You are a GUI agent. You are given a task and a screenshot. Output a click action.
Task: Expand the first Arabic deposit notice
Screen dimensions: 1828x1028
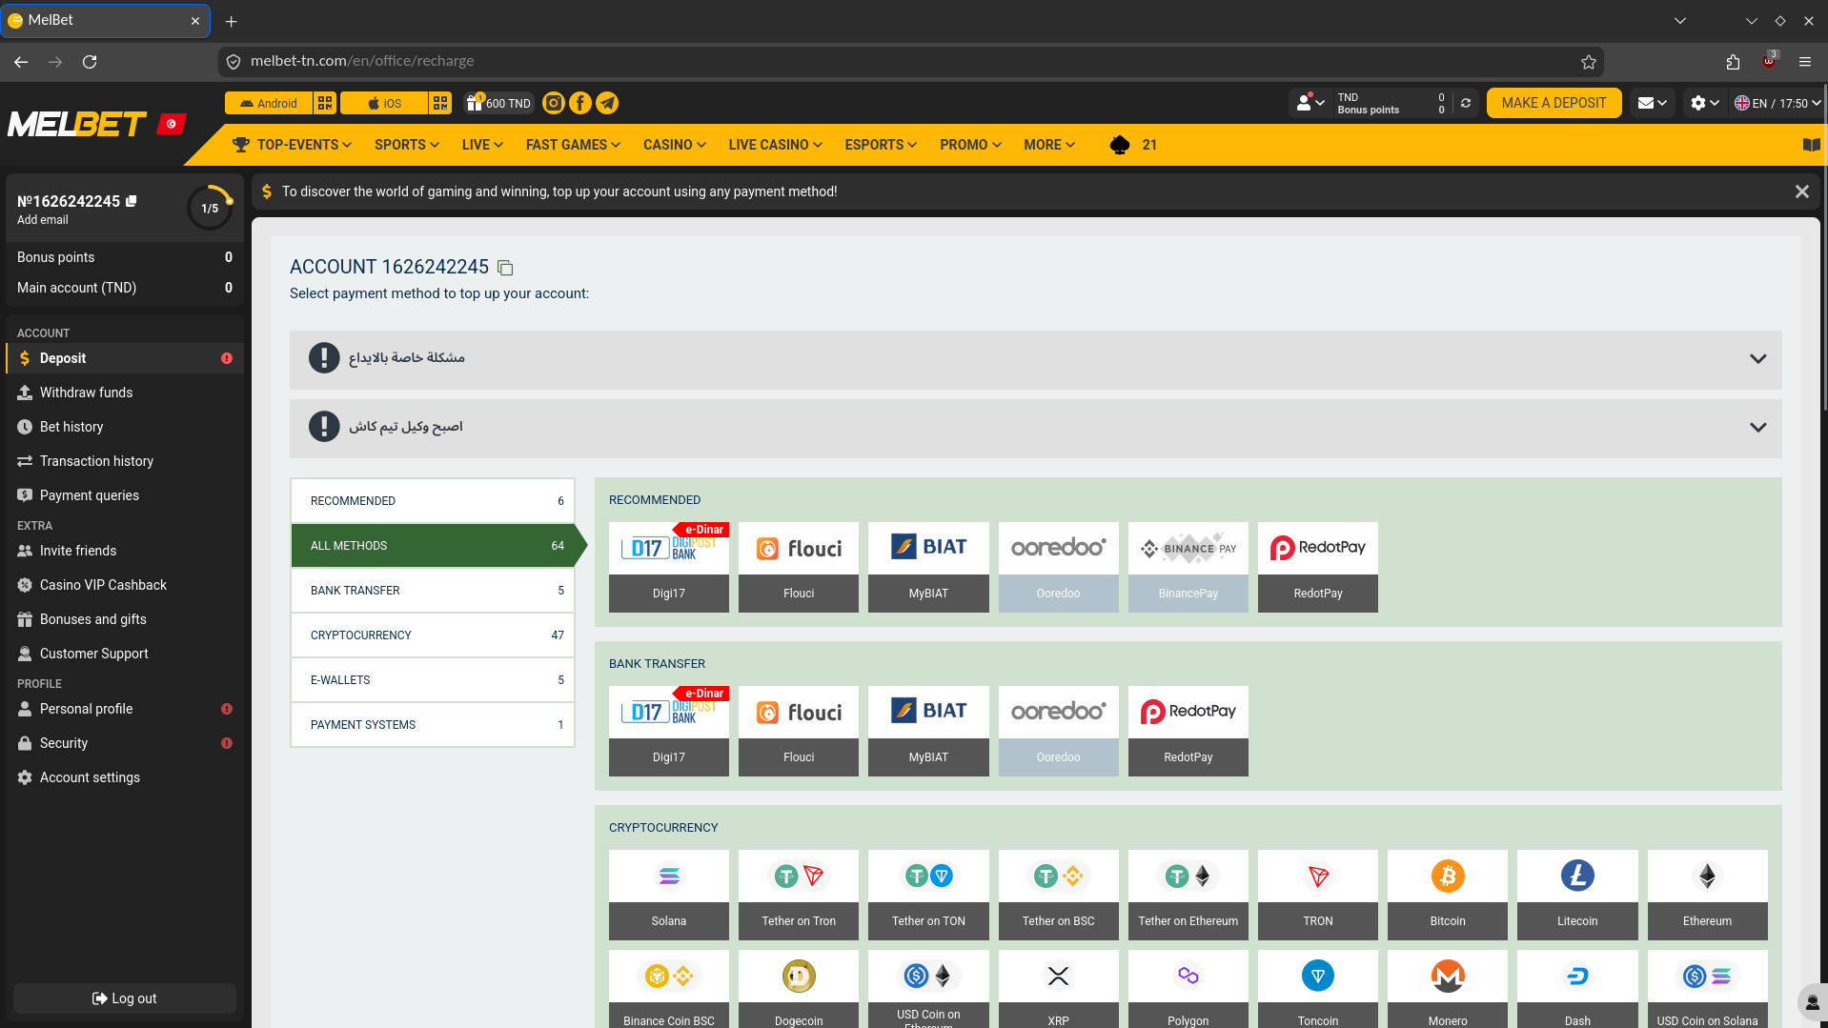tap(1036, 359)
